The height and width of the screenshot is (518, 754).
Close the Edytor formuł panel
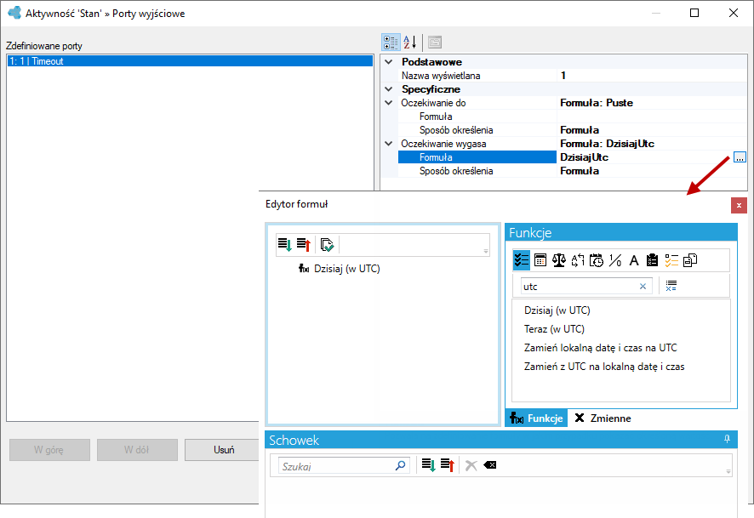tap(739, 205)
